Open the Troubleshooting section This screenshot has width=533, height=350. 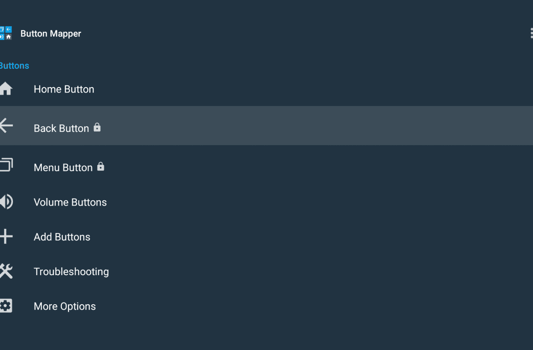coord(266,272)
